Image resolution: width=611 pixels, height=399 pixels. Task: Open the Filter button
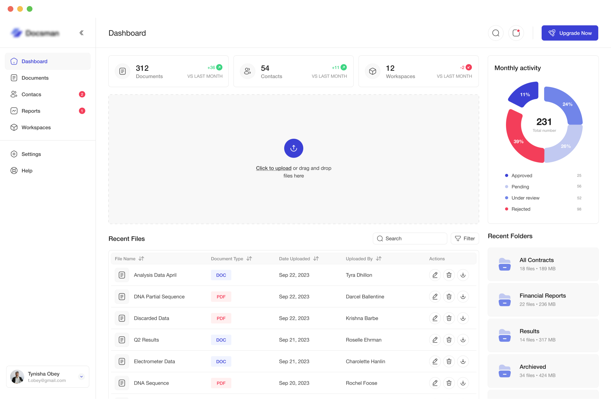coord(465,239)
